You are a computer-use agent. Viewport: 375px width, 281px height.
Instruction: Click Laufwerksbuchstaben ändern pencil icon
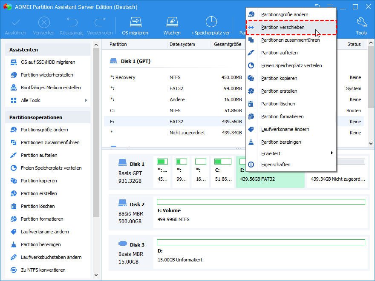(14, 257)
